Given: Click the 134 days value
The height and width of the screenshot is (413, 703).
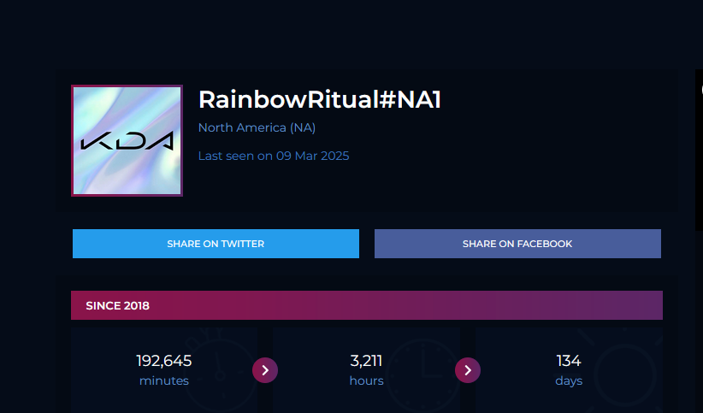Looking at the screenshot, I should 569,361.
